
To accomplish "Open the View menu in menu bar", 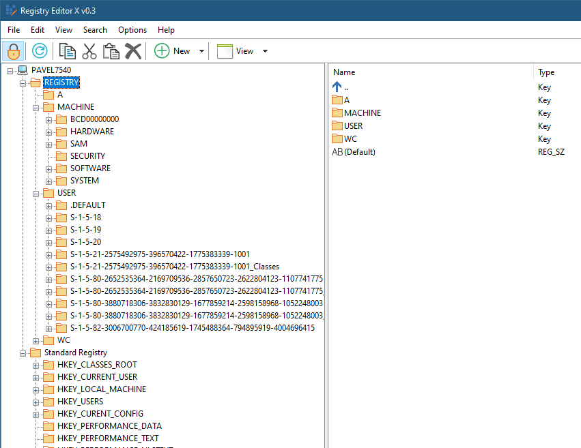I will [x=63, y=30].
